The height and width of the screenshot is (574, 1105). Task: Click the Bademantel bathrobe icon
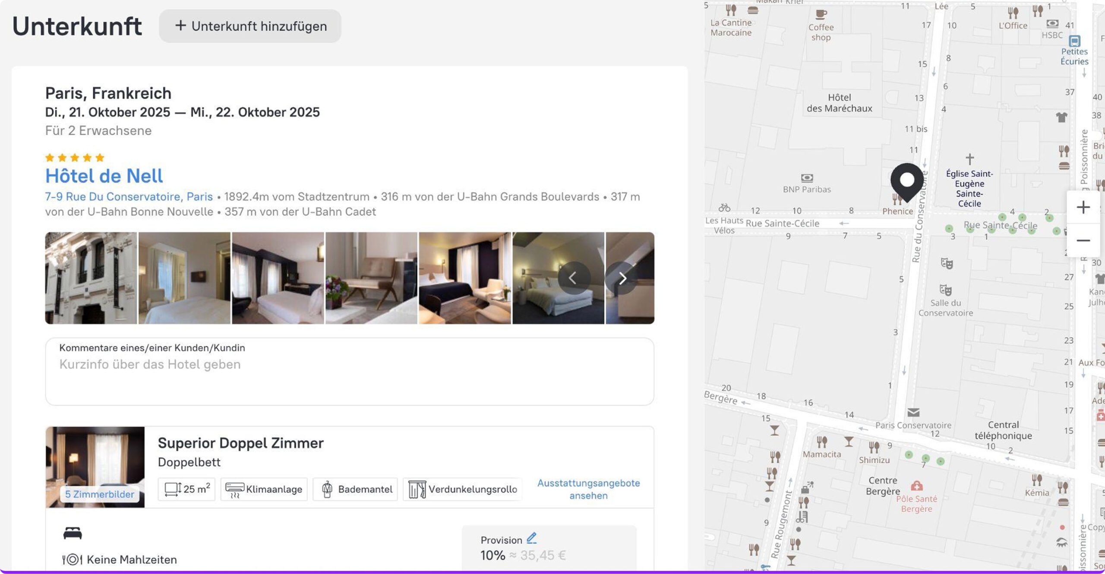coord(327,489)
